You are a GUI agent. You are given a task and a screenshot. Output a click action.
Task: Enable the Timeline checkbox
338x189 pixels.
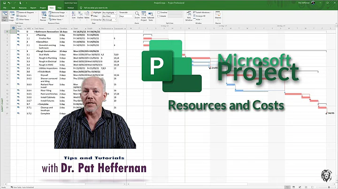[159, 13]
